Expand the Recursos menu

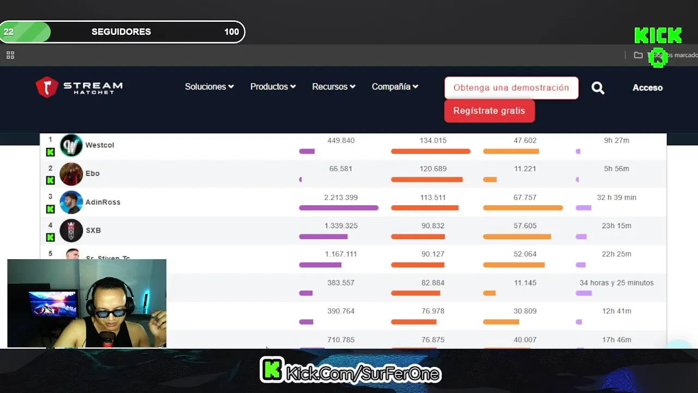pos(334,87)
